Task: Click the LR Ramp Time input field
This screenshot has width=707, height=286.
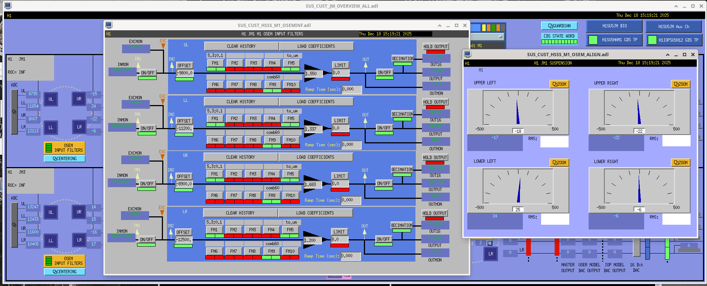Action: coord(350,256)
